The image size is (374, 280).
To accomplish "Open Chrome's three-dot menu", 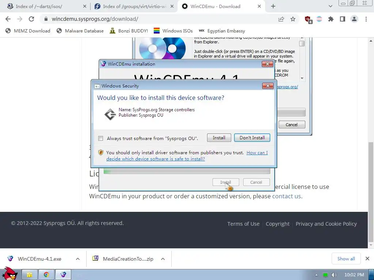I will tap(366, 19).
